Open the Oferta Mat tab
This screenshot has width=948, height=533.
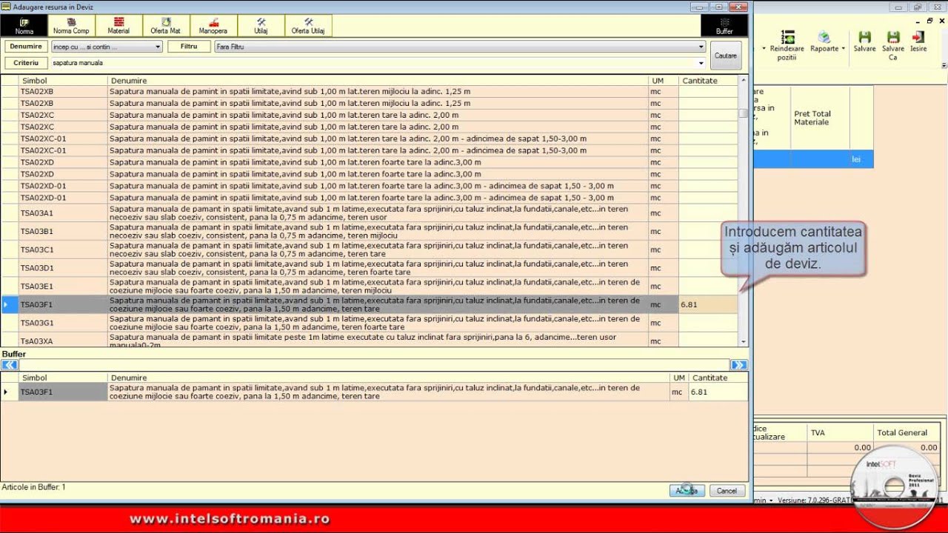pos(166,26)
